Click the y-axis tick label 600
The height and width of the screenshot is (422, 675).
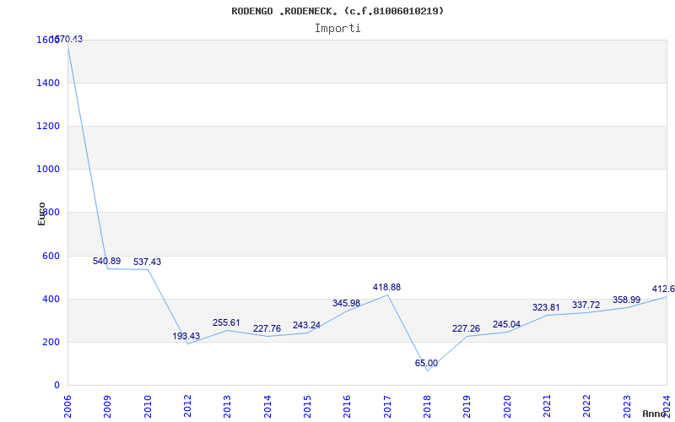point(51,257)
